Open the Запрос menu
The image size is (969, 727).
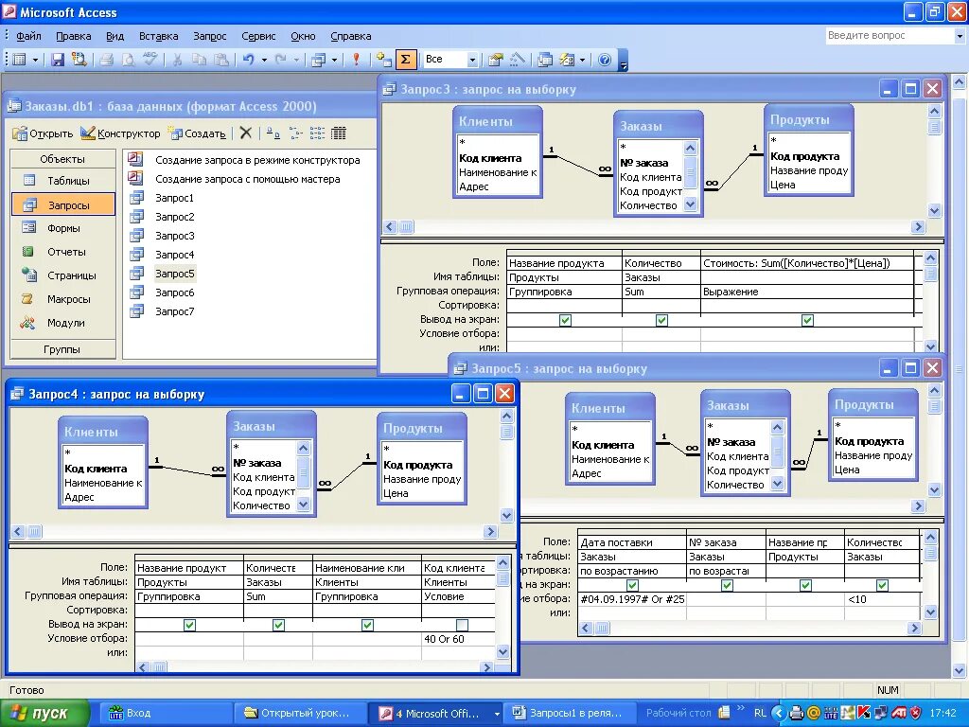coord(209,36)
